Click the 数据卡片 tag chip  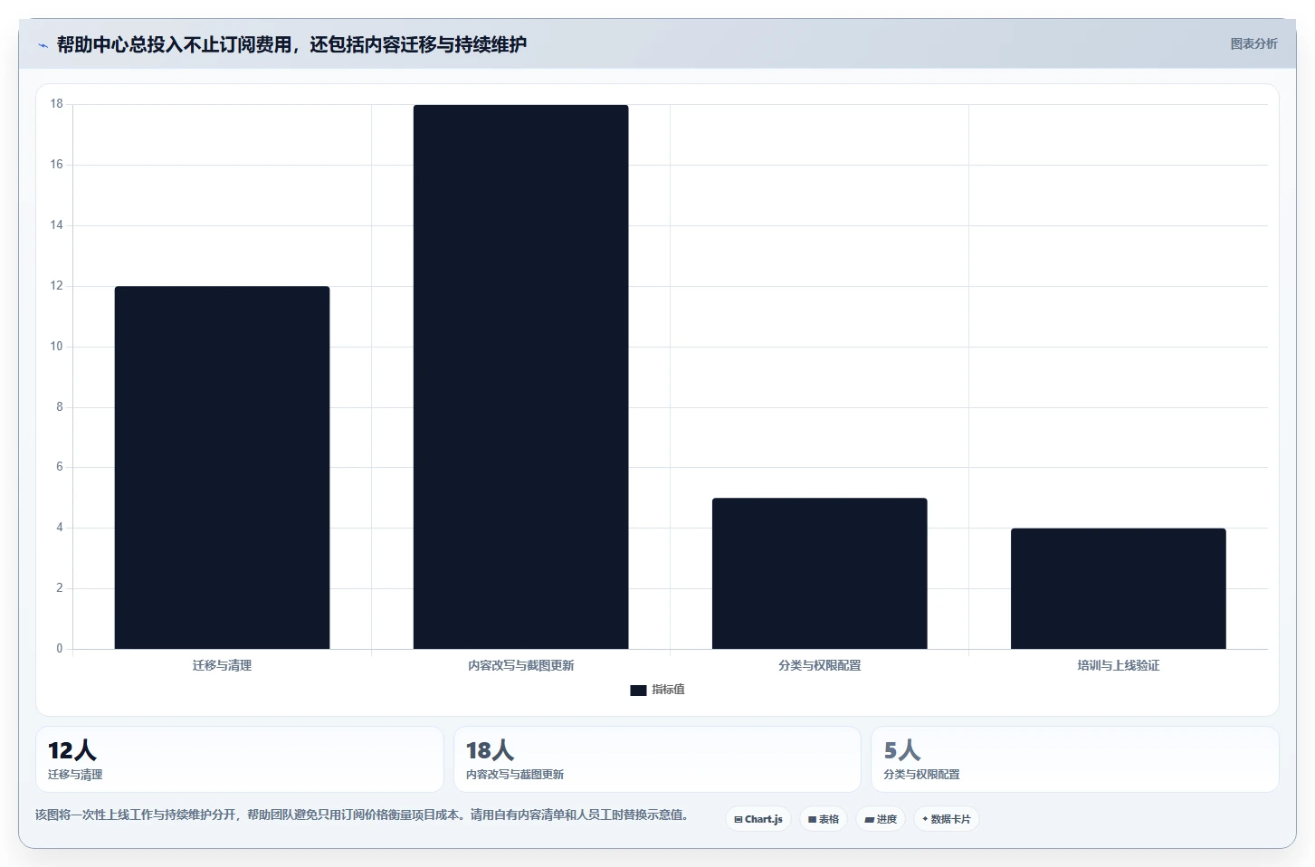click(x=947, y=819)
